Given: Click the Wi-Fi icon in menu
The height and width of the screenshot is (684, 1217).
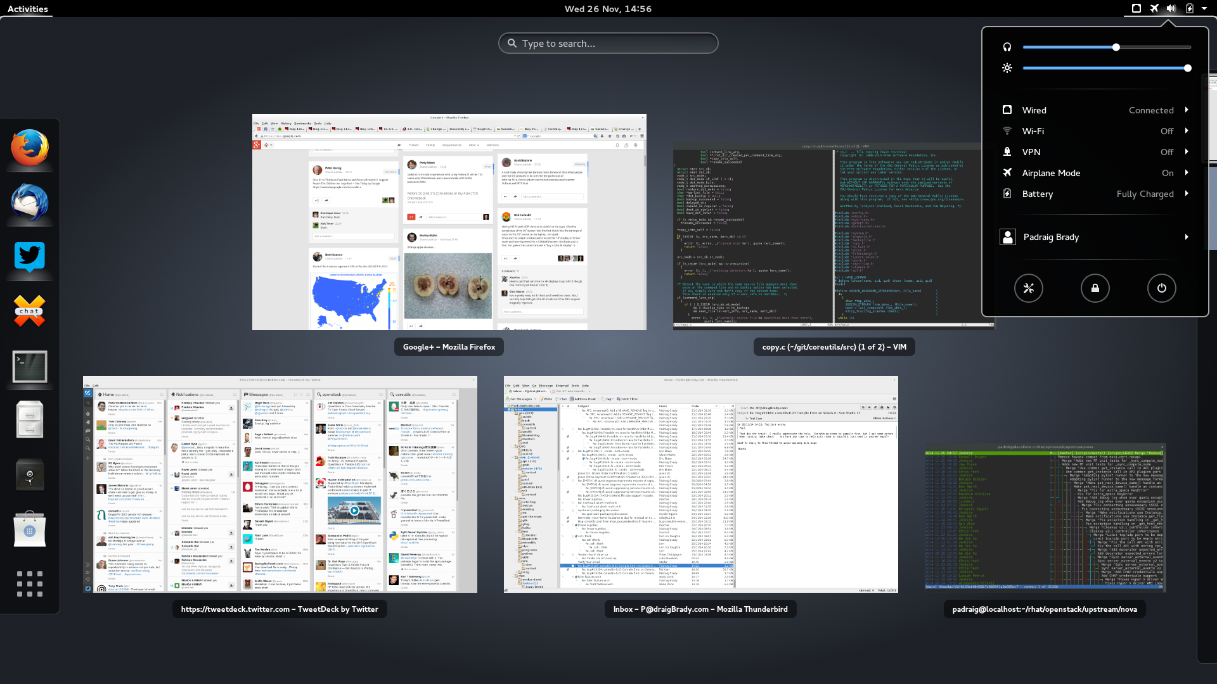Looking at the screenshot, I should [x=1007, y=131].
